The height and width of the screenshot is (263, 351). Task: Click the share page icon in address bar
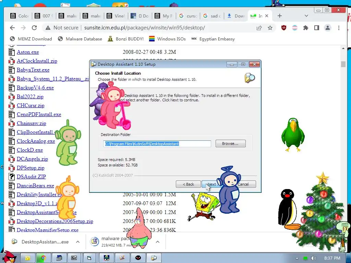pos(259,28)
